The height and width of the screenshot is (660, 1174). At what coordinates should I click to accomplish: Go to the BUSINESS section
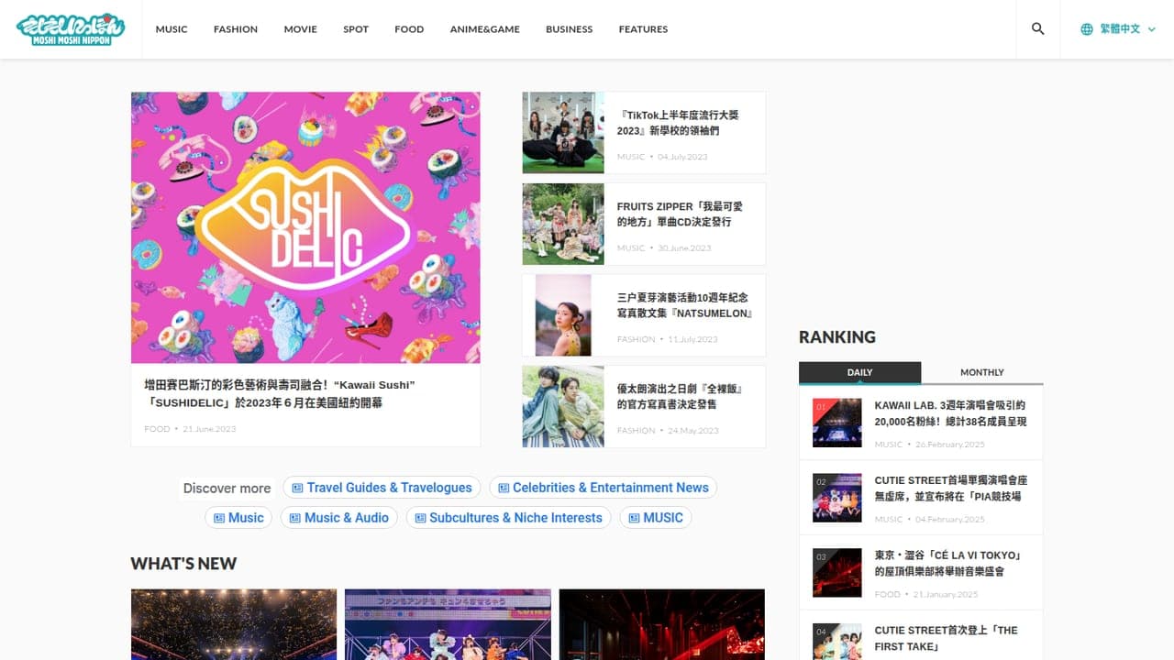pos(570,29)
